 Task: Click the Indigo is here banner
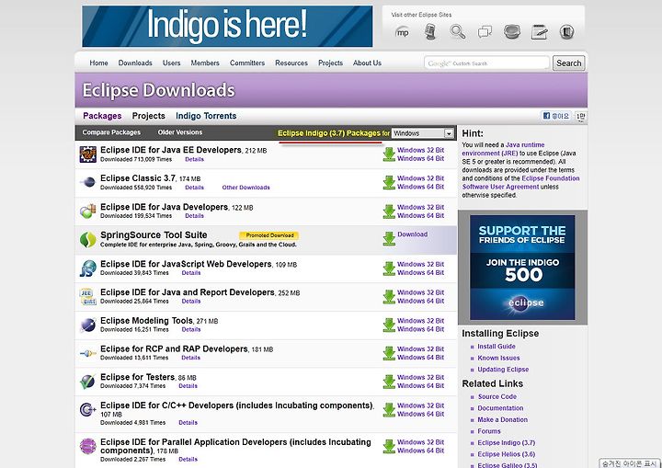pyautogui.click(x=227, y=26)
